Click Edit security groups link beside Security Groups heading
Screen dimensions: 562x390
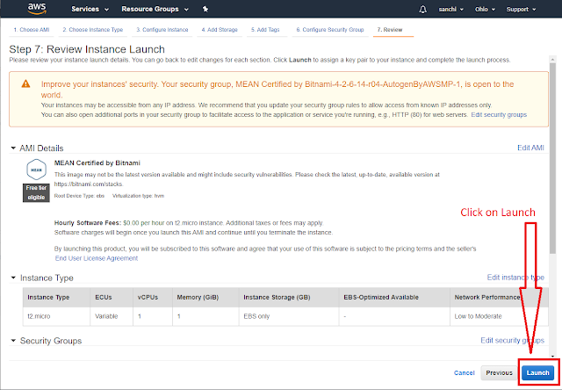click(512, 340)
